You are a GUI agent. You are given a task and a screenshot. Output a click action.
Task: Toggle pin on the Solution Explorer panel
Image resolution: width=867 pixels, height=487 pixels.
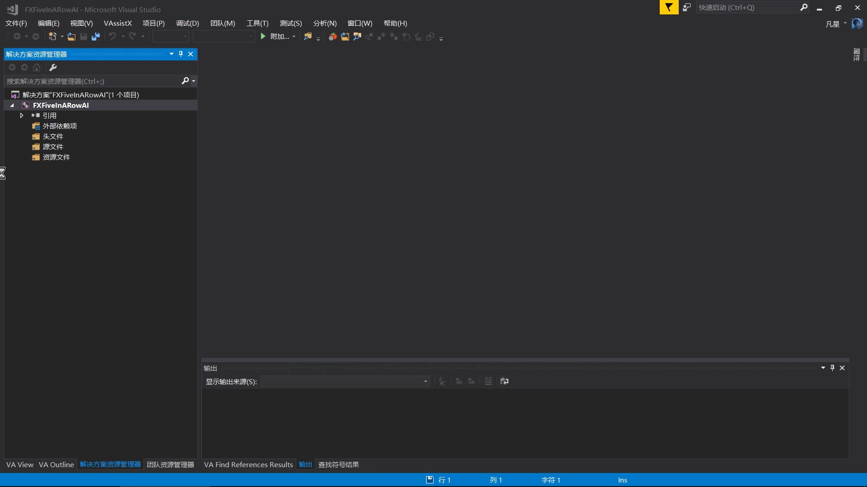pyautogui.click(x=181, y=54)
